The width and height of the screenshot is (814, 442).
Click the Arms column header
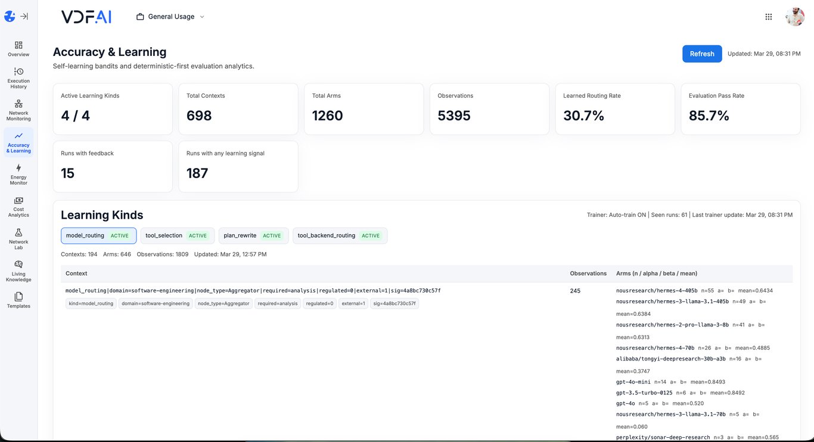pyautogui.click(x=657, y=273)
